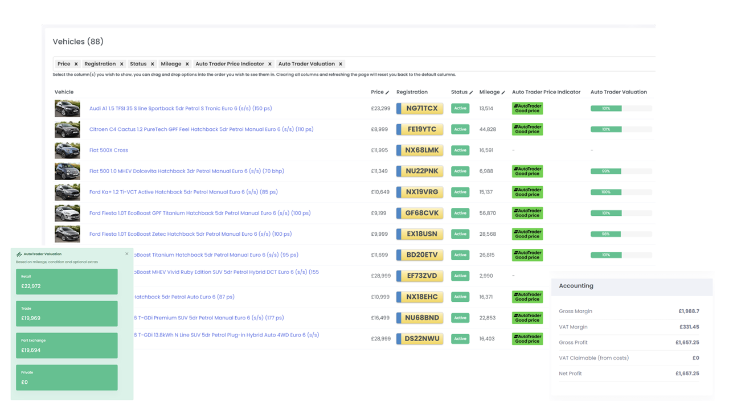Click the column selector input field

click(484, 64)
